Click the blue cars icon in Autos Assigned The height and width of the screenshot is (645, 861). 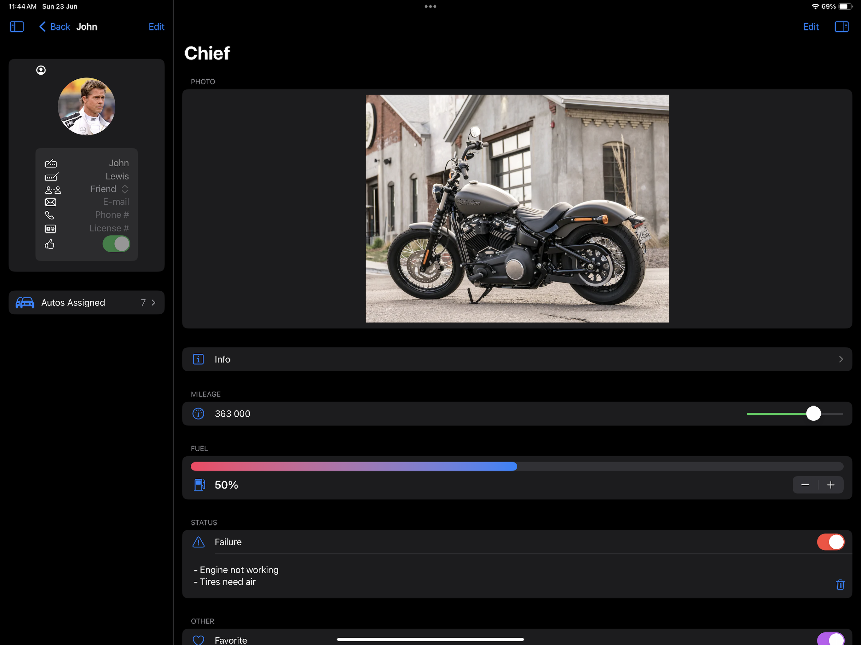click(x=25, y=303)
